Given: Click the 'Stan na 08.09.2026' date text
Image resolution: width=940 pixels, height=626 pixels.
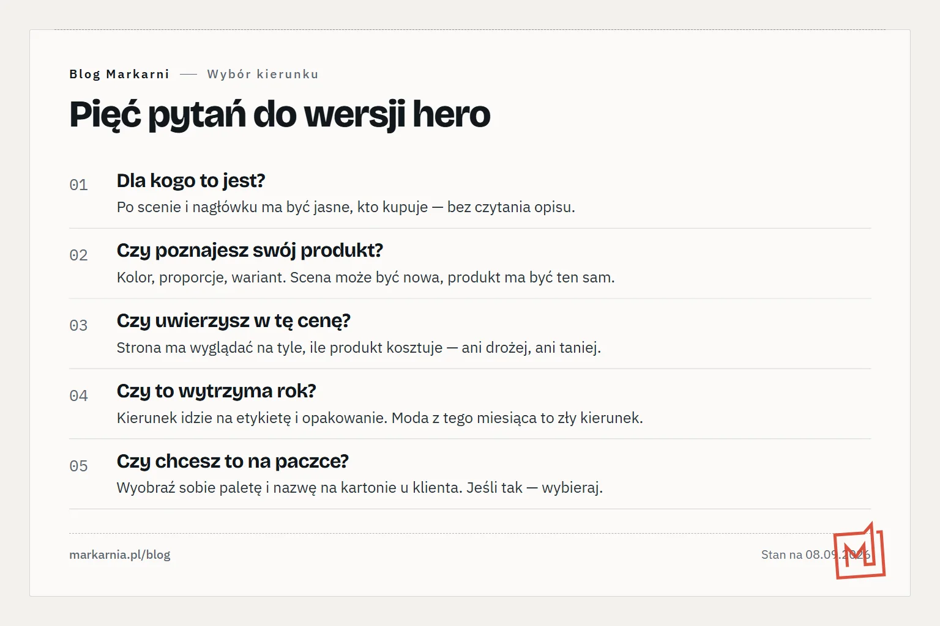Looking at the screenshot, I should click(x=816, y=555).
